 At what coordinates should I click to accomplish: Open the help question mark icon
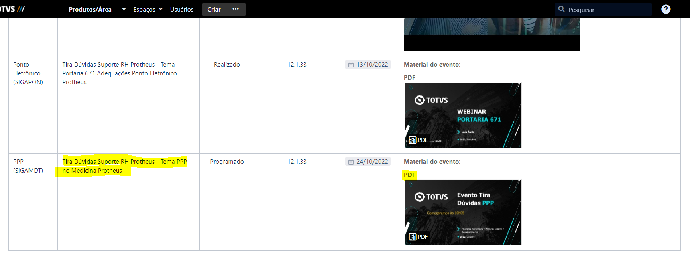pyautogui.click(x=666, y=9)
